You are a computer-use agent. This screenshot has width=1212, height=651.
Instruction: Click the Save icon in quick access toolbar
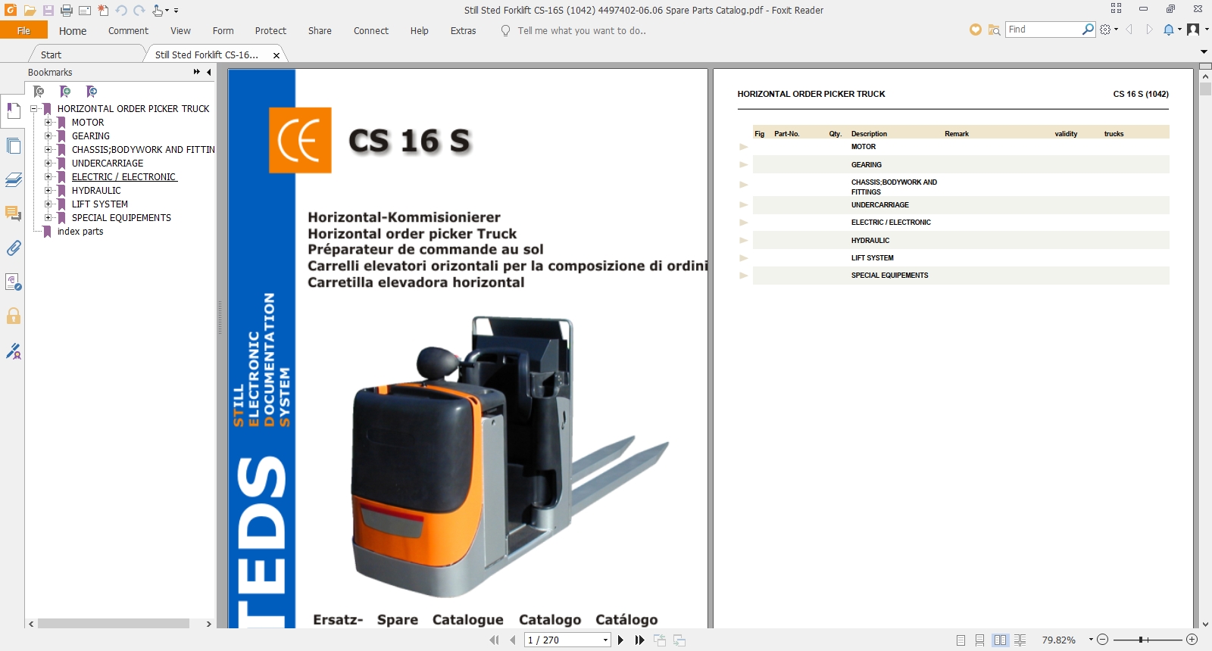(x=48, y=11)
